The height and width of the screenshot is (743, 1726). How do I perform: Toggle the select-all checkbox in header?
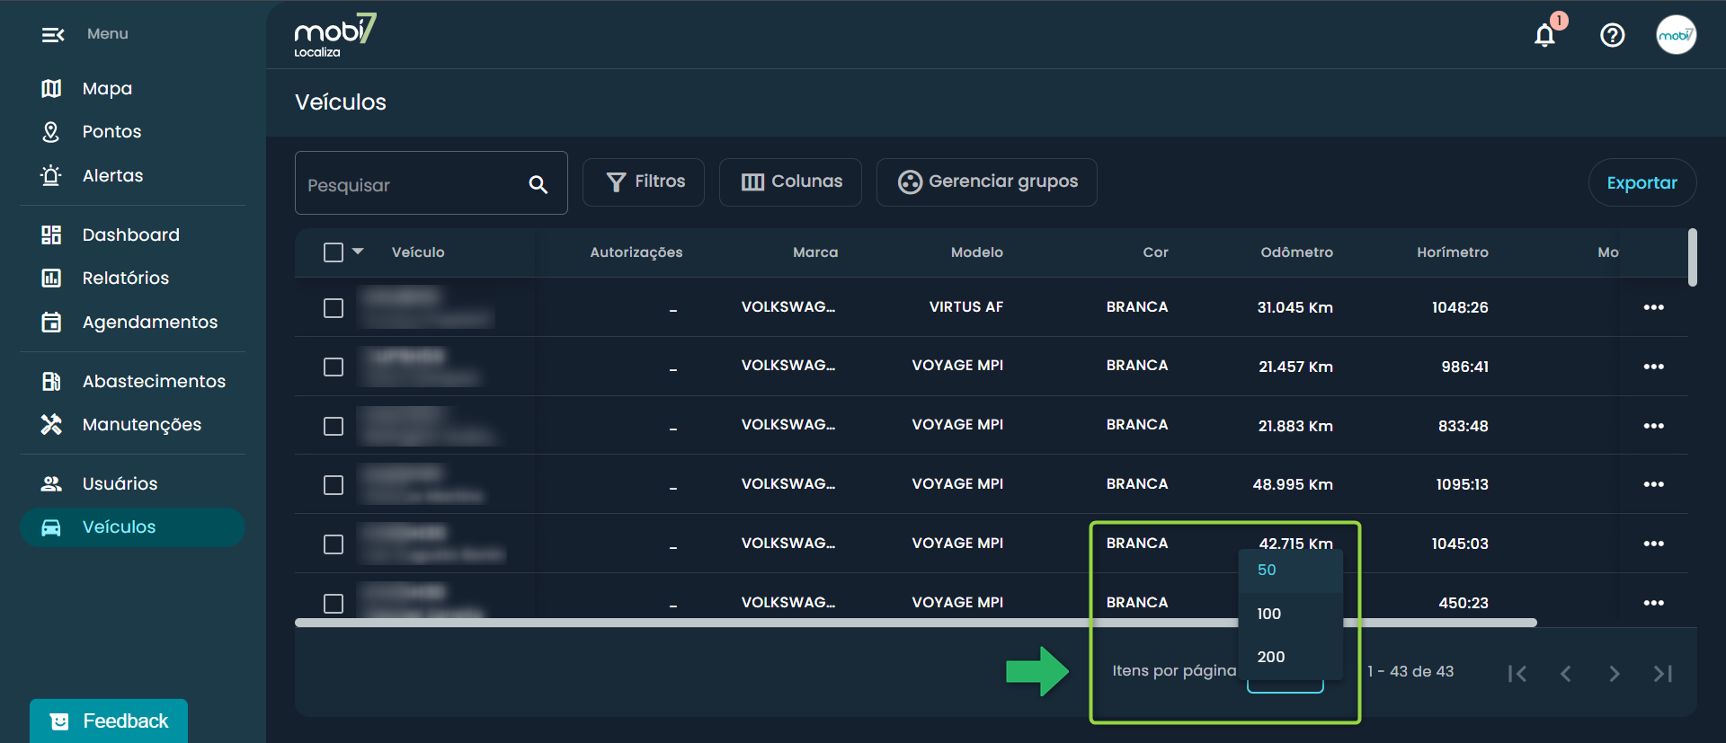coord(334,252)
